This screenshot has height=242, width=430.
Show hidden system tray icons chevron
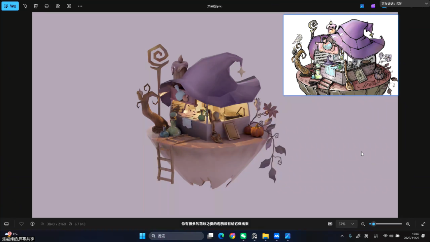pos(342,236)
